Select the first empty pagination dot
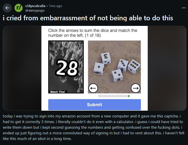Image resolution: width=188 pixels, height=145 pixels. click(x=99, y=96)
